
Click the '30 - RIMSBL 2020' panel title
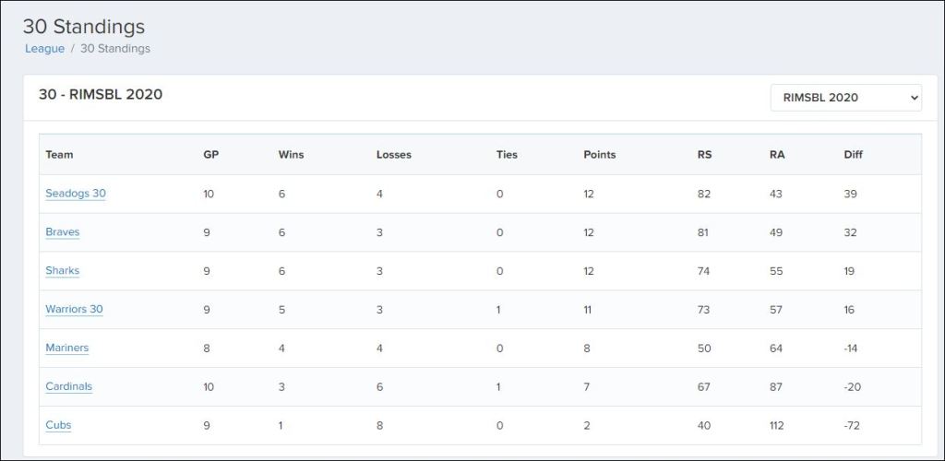pos(101,95)
